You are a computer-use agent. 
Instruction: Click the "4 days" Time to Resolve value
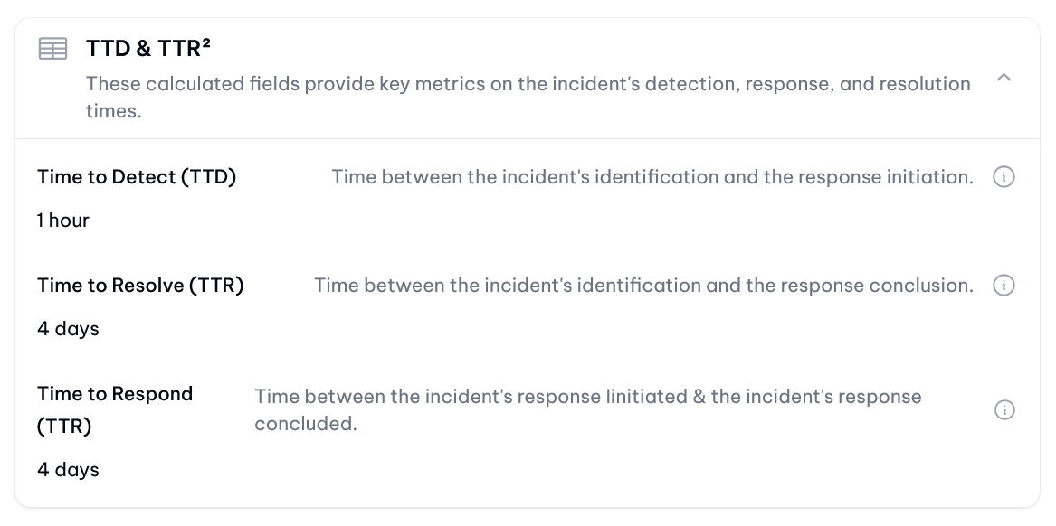[x=68, y=329]
